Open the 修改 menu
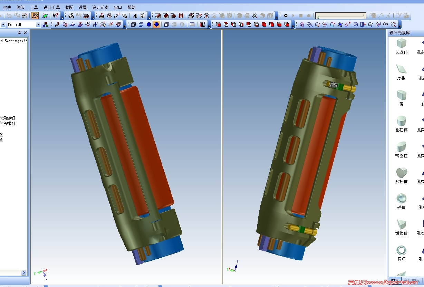Image resolution: width=424 pixels, height=287 pixels. point(20,7)
